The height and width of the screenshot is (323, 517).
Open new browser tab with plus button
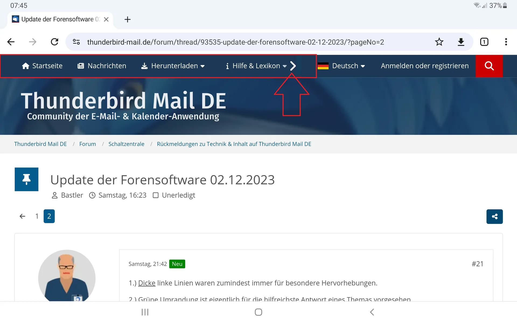tap(127, 19)
